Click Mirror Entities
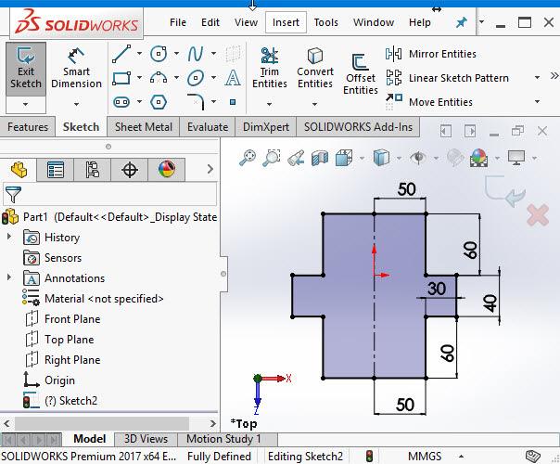The width and height of the screenshot is (560, 464). click(431, 54)
